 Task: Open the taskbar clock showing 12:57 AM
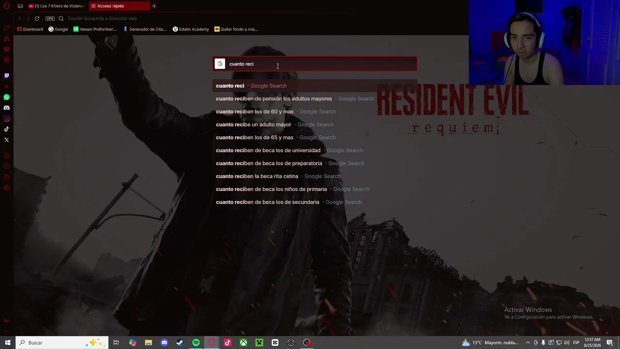(592, 343)
